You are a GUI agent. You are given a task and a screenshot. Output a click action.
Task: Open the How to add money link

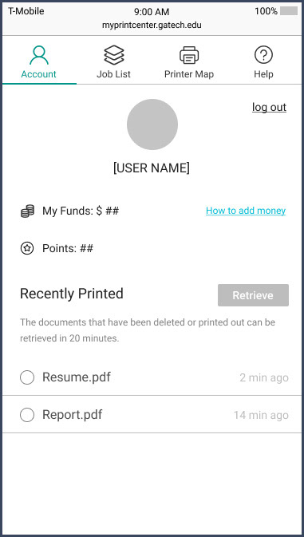(246, 211)
